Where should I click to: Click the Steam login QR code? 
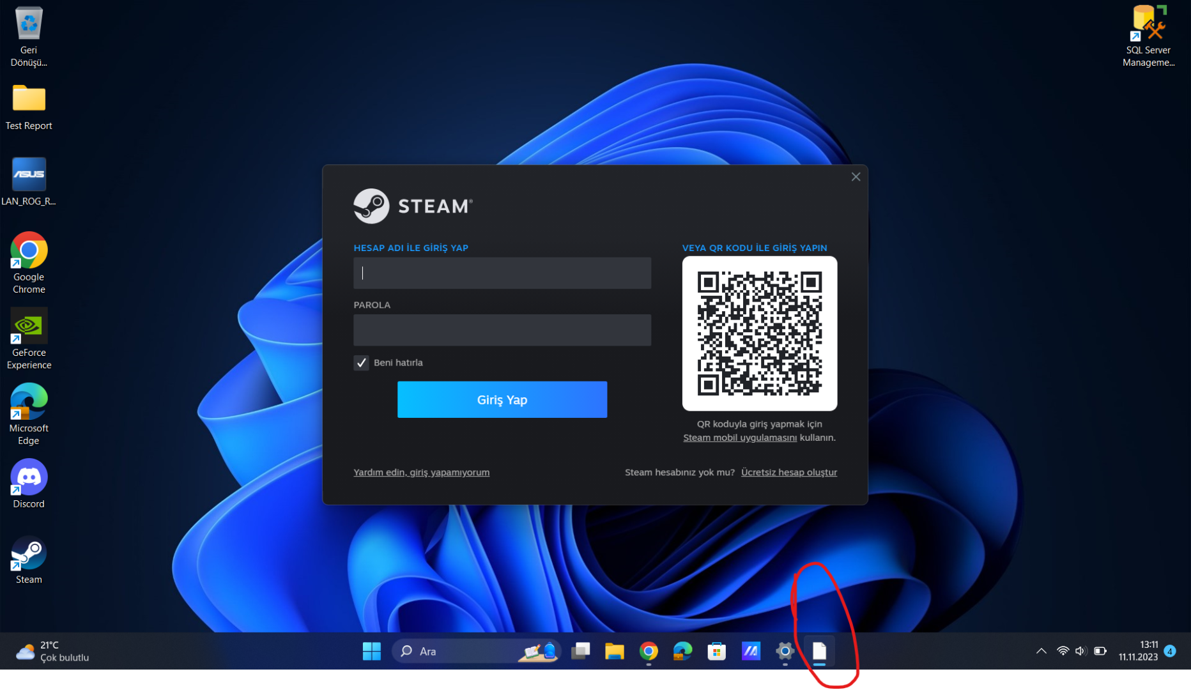(x=760, y=333)
